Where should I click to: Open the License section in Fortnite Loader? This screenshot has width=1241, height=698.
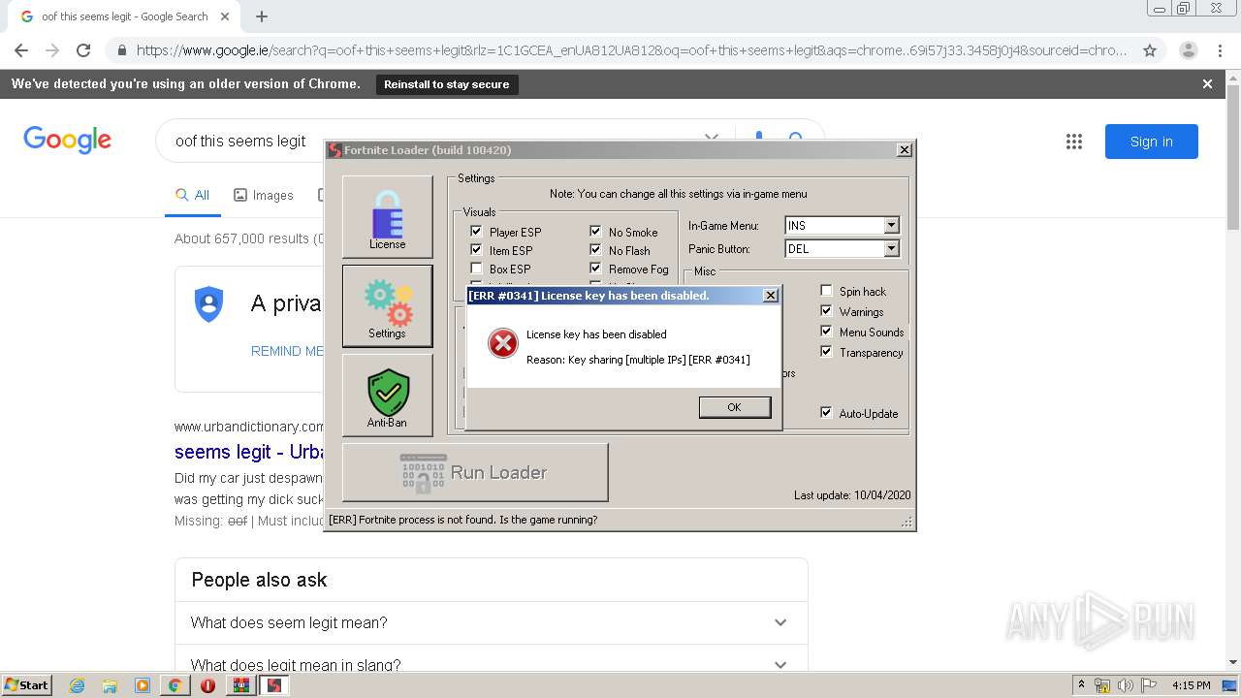pos(387,216)
